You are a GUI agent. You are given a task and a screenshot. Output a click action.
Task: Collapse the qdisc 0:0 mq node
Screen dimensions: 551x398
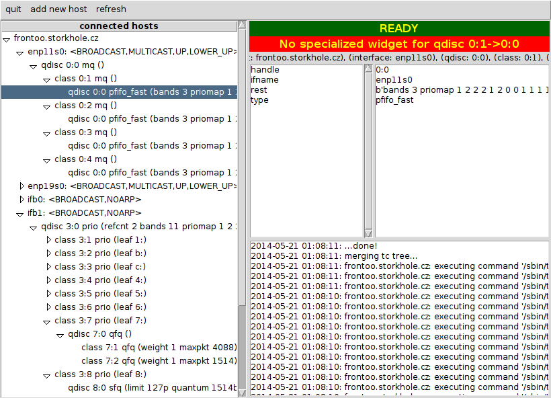(x=33, y=67)
